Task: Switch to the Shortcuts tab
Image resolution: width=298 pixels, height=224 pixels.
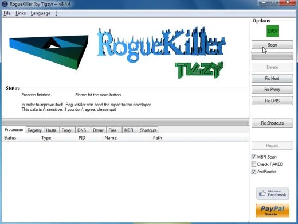Action: (x=148, y=130)
